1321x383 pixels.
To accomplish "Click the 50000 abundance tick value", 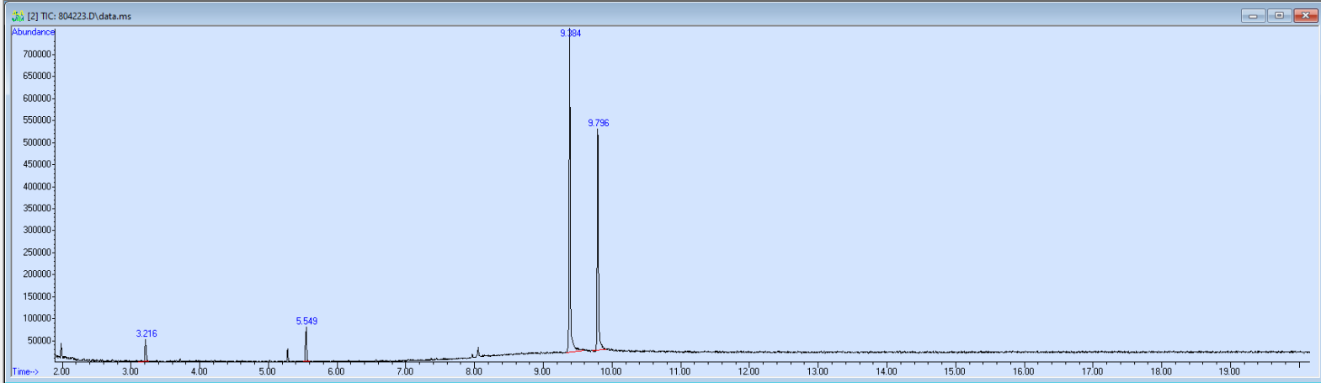I will click(39, 341).
